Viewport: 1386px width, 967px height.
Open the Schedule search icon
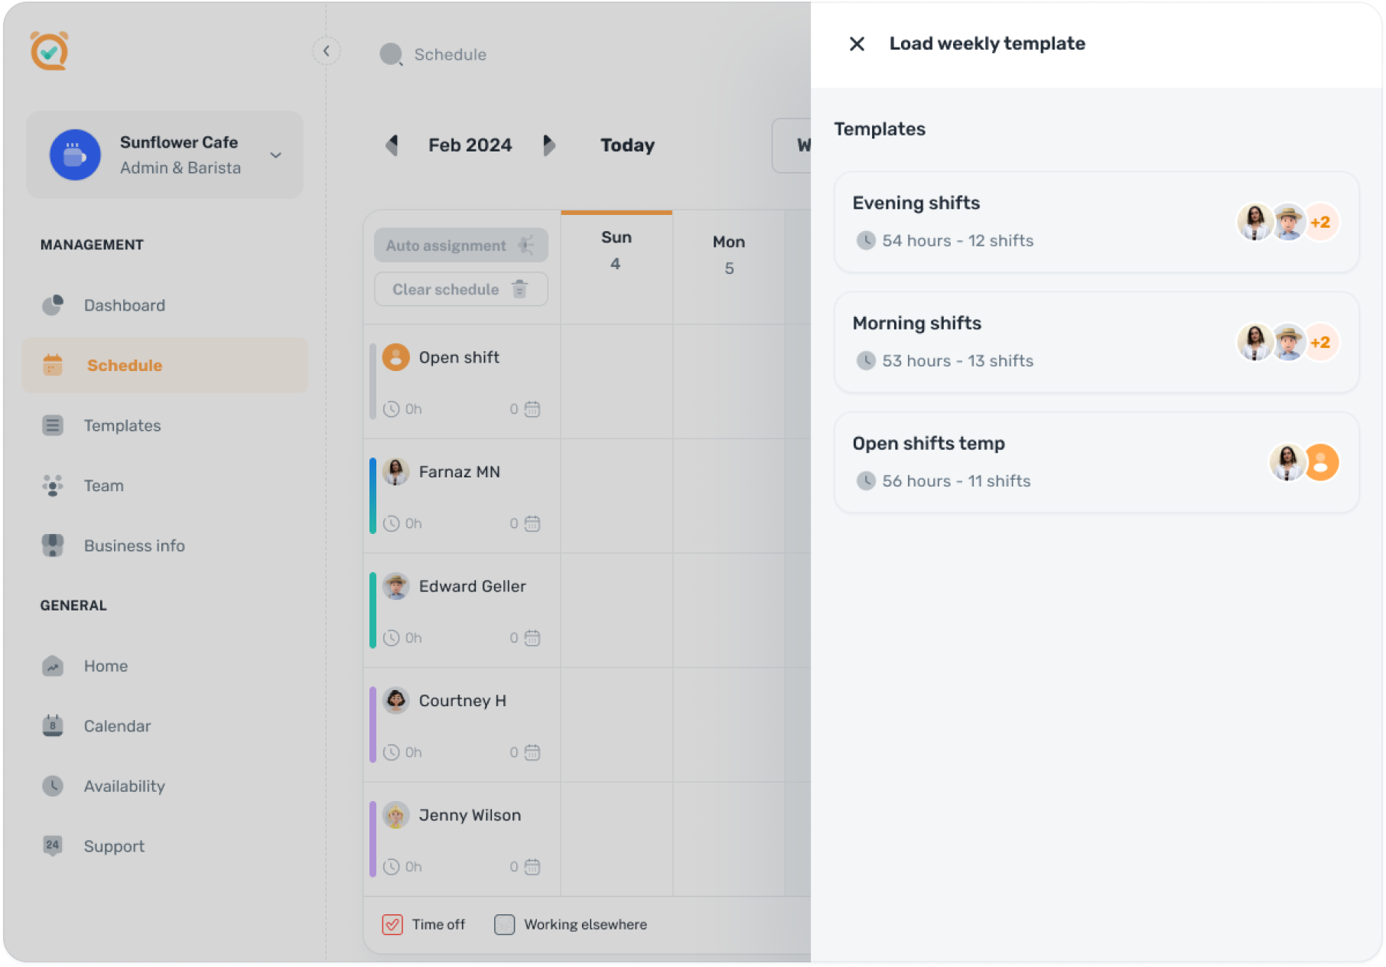(x=391, y=54)
